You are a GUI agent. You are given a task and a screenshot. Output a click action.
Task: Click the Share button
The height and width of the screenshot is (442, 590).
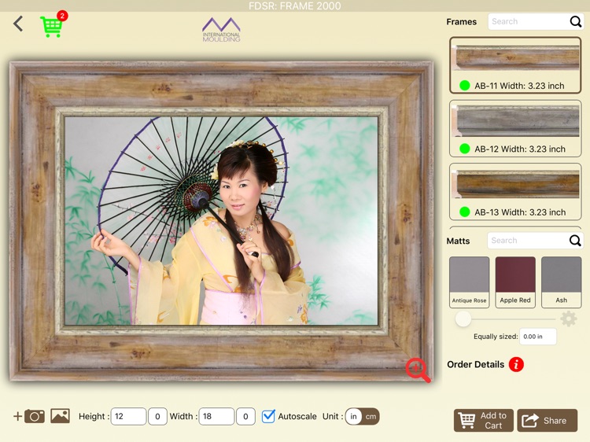coord(547,420)
